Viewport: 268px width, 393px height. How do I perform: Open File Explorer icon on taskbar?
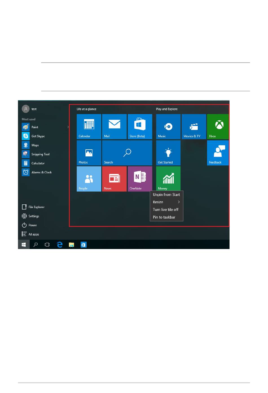click(x=71, y=244)
